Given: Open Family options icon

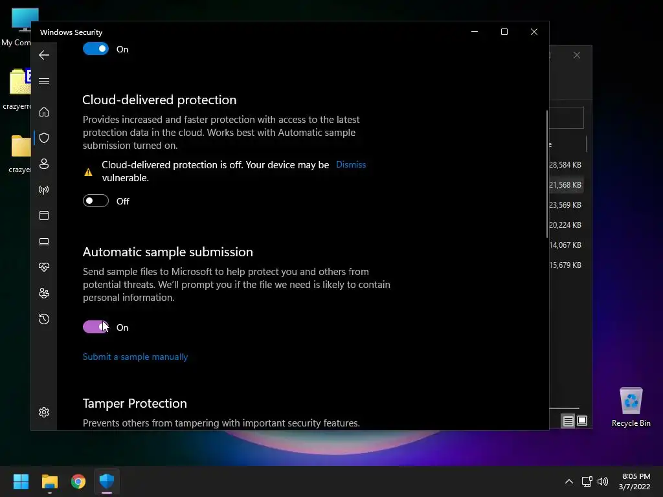Looking at the screenshot, I should [x=44, y=293].
